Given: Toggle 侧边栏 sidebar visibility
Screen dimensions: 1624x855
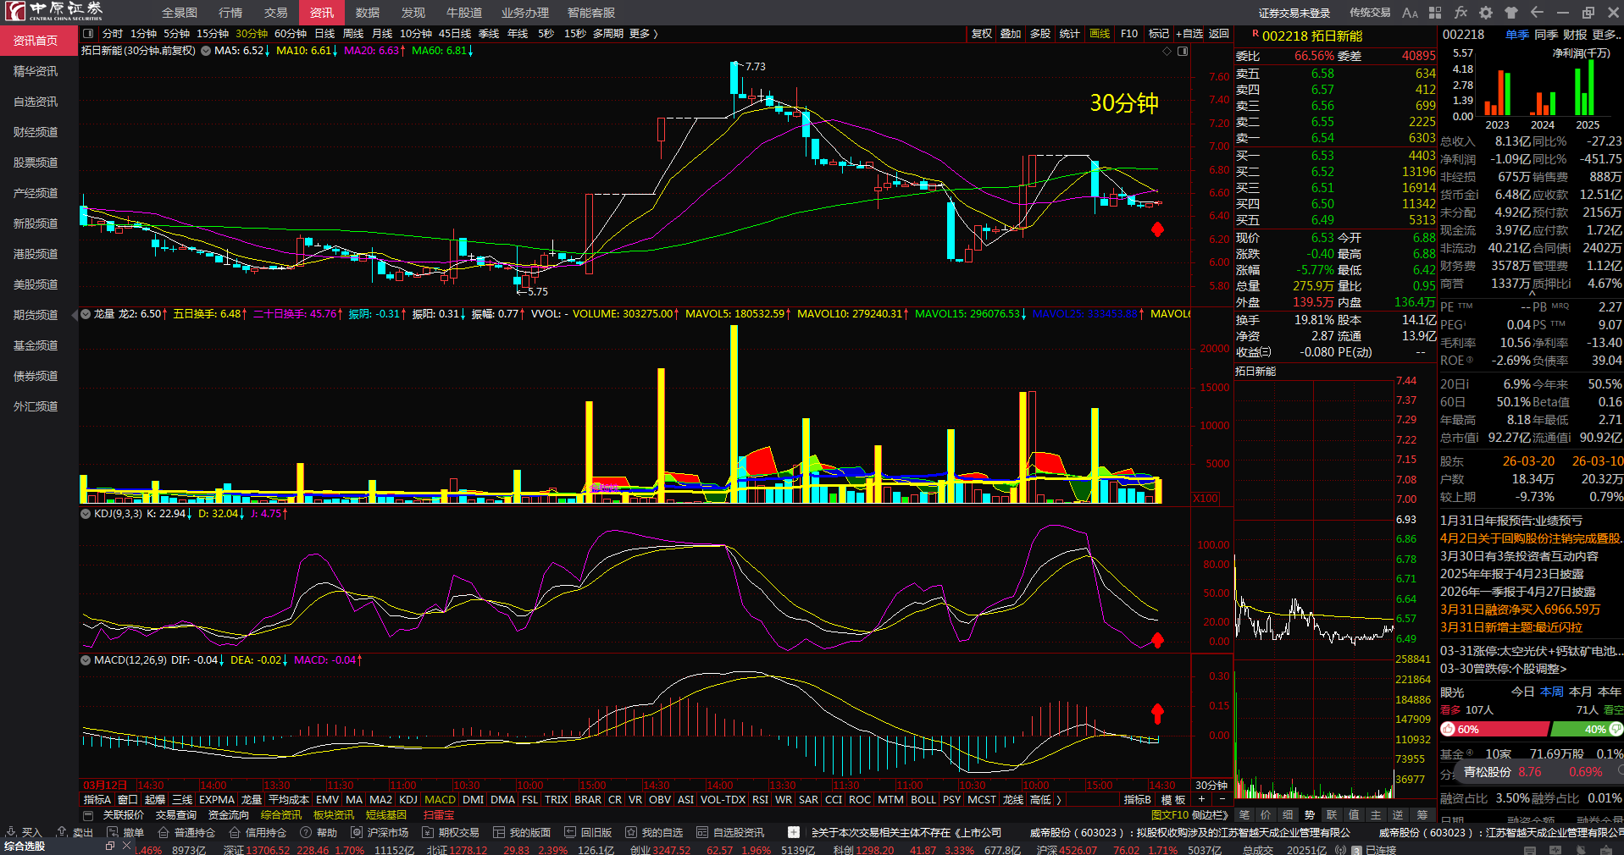Looking at the screenshot, I should tap(1211, 814).
